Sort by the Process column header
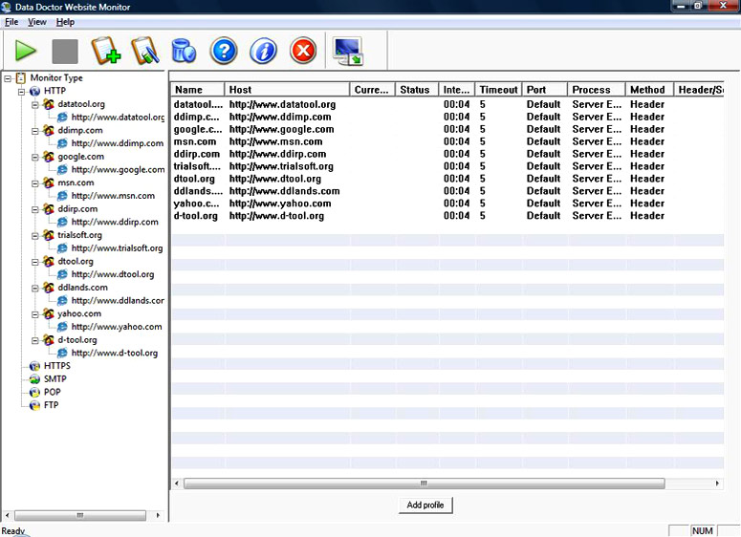This screenshot has width=741, height=537. (597, 89)
